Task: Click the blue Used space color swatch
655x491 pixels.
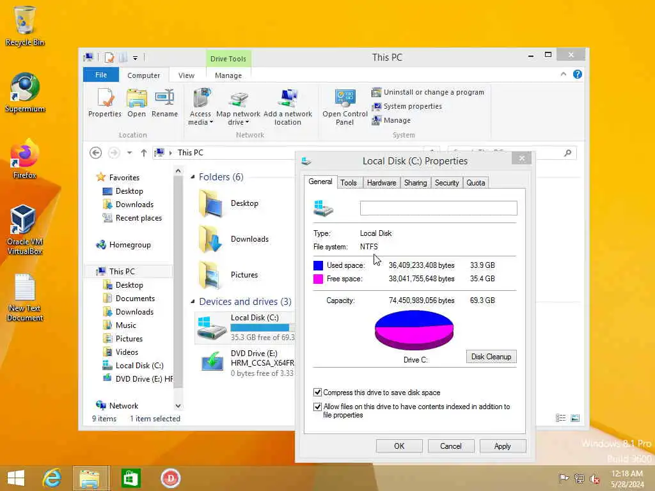Action: click(x=318, y=265)
